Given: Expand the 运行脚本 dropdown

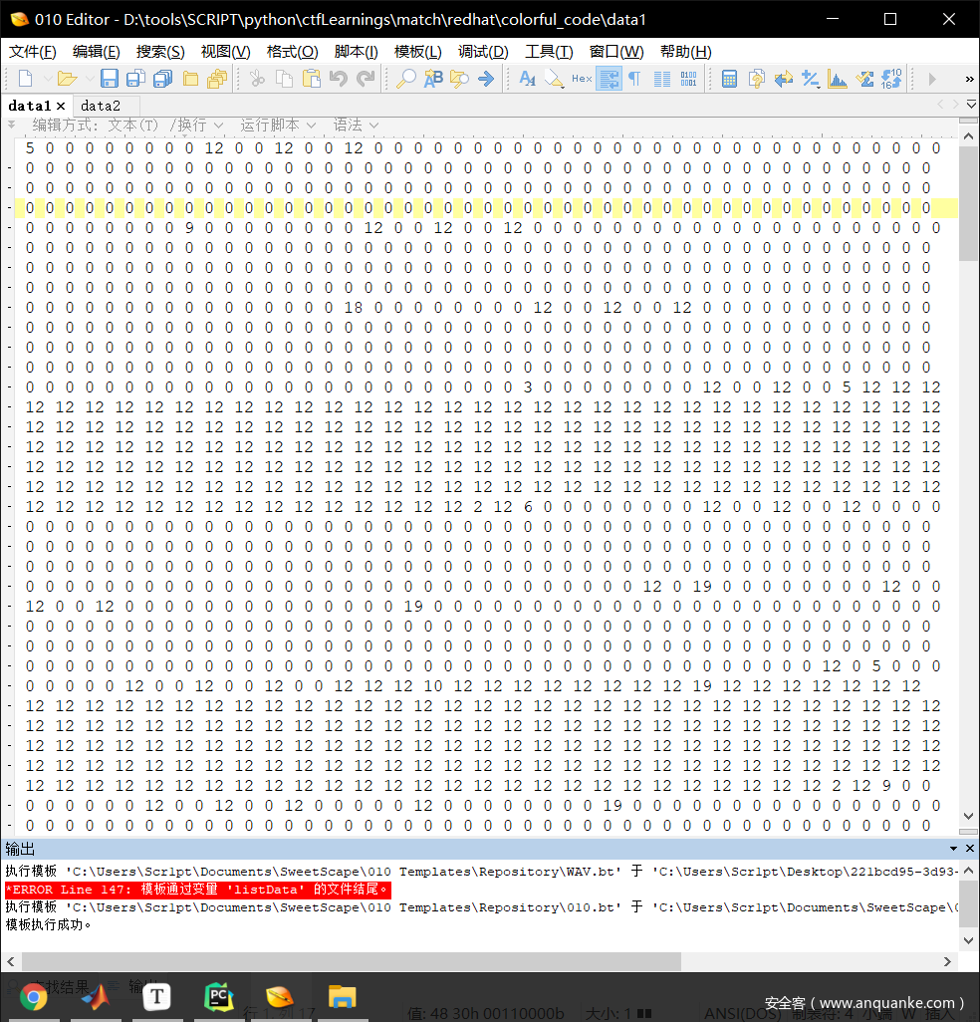Looking at the screenshot, I should 278,125.
